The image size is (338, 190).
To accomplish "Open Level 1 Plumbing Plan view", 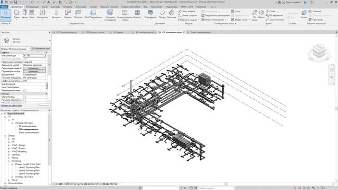I will click(x=29, y=167).
